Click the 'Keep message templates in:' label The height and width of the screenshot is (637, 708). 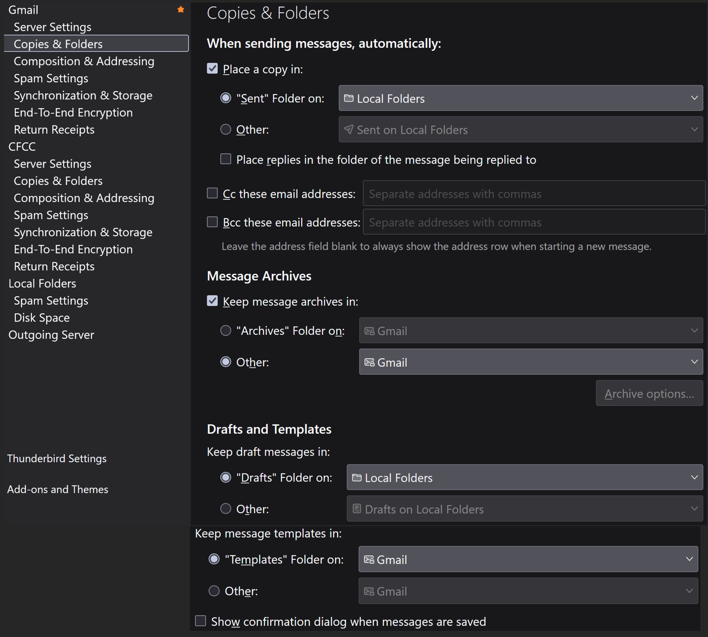pos(268,533)
